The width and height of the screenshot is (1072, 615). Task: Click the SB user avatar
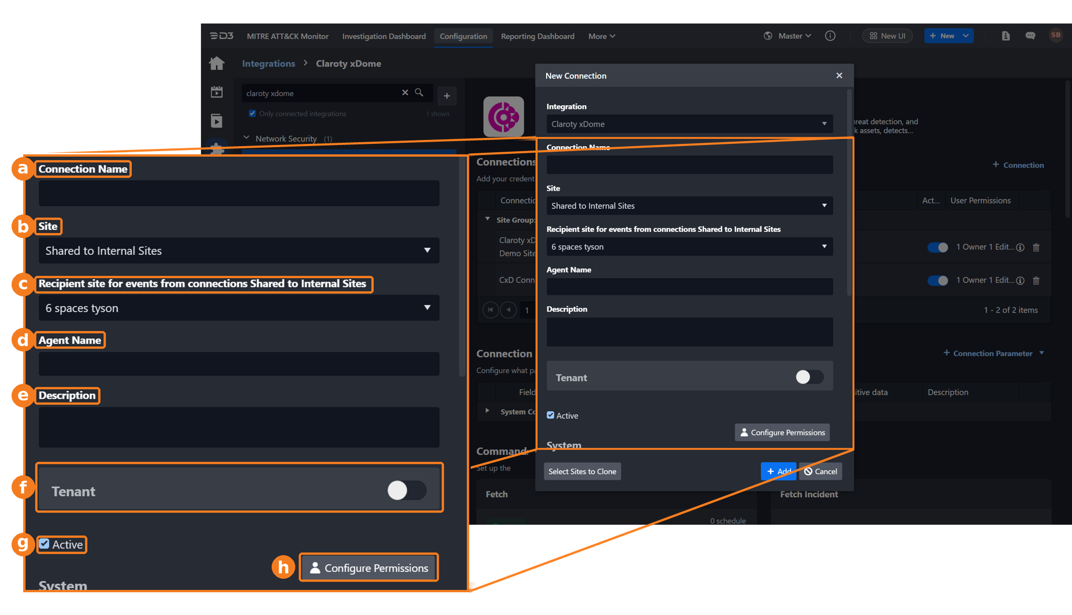pyautogui.click(x=1055, y=35)
